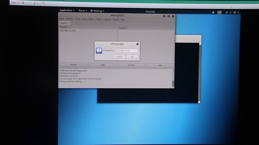Click the Target 2 column header
This screenshot has height=145, width=259.
coord(146,28)
